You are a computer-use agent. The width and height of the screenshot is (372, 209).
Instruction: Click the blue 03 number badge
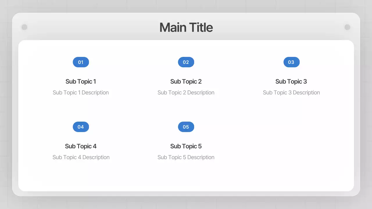pos(291,62)
